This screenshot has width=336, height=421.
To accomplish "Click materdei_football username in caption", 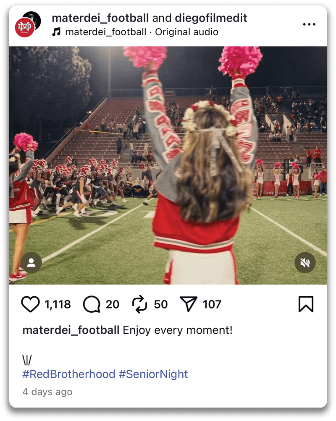I will (x=71, y=330).
